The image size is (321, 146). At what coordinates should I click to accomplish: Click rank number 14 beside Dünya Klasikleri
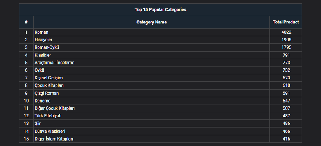26,131
